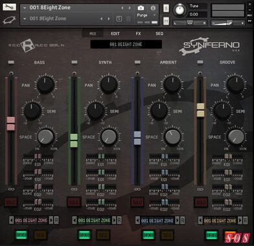This screenshot has width=254, height=246.
Task: Open the Purge dropdown menu
Action: [146, 16]
